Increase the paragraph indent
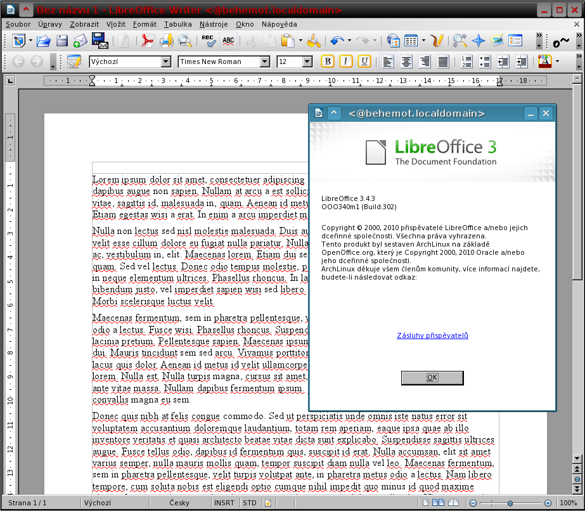This screenshot has height=511, width=585. click(x=522, y=61)
